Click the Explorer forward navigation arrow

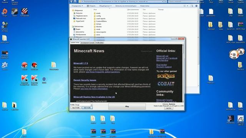coord(75,2)
